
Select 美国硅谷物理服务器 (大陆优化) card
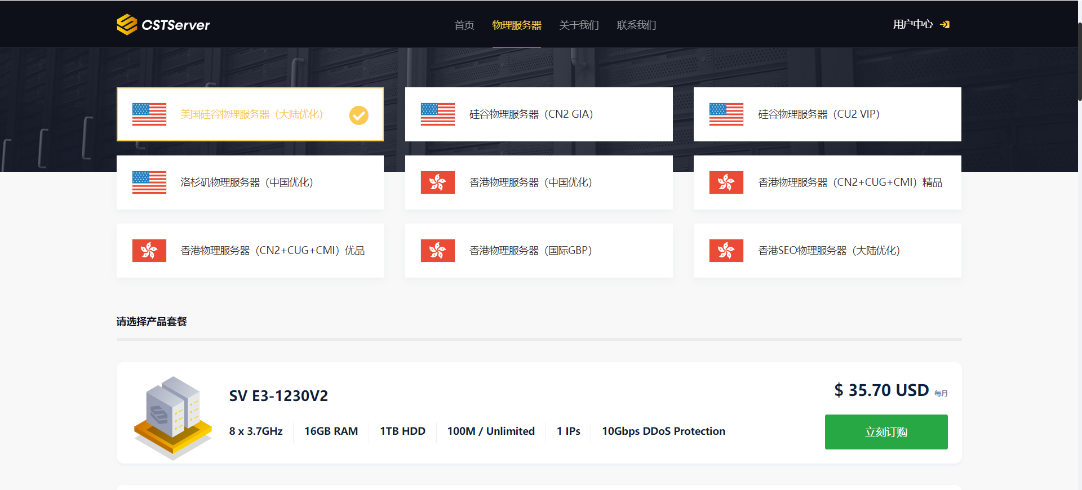(250, 114)
